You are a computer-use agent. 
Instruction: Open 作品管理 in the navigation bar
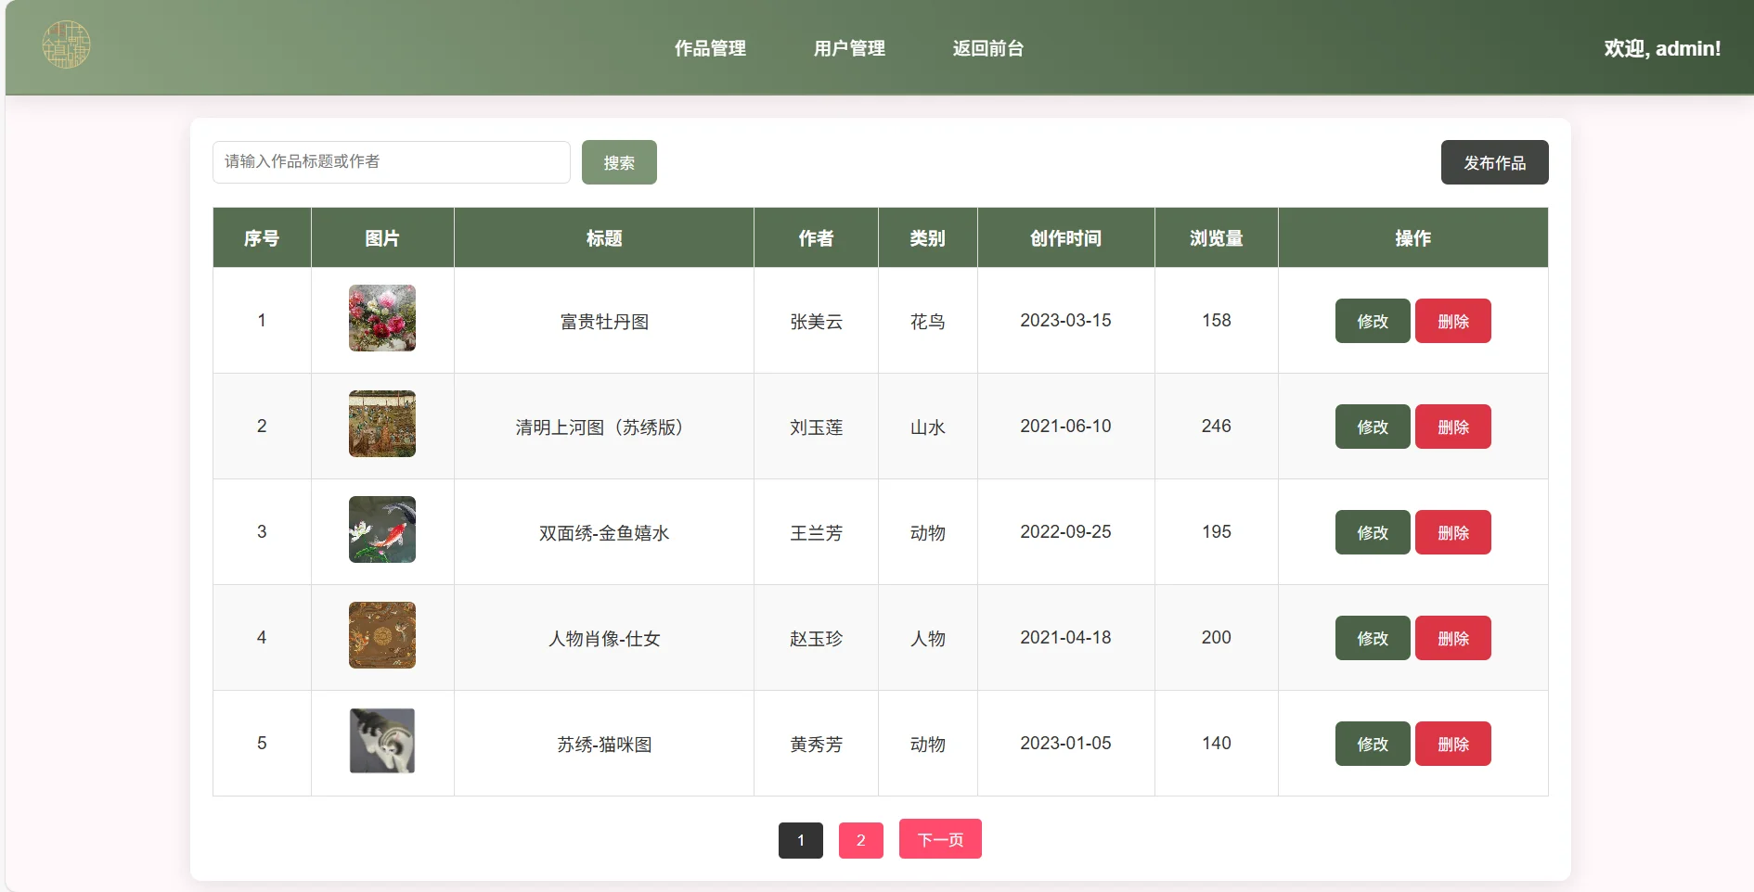(x=711, y=48)
